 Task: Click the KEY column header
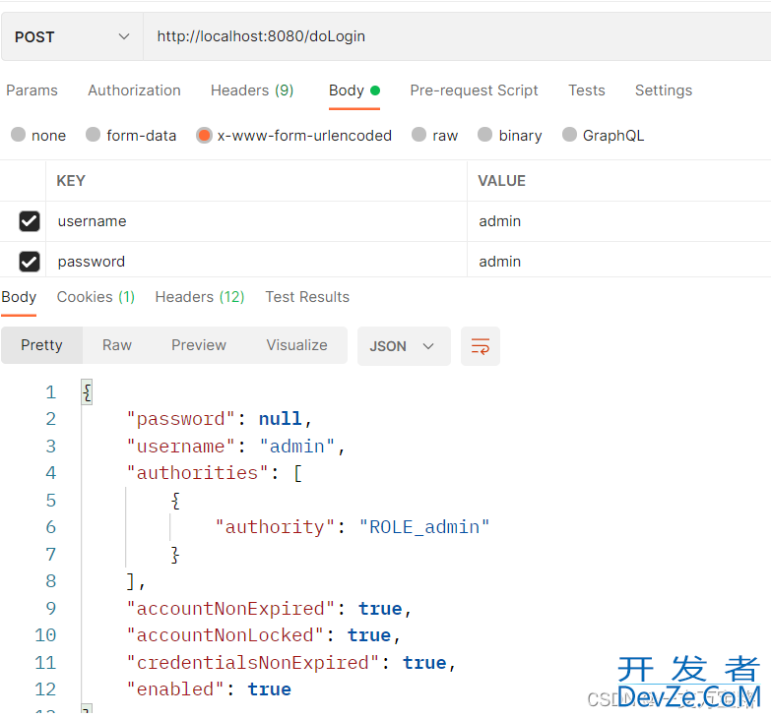coord(71,181)
